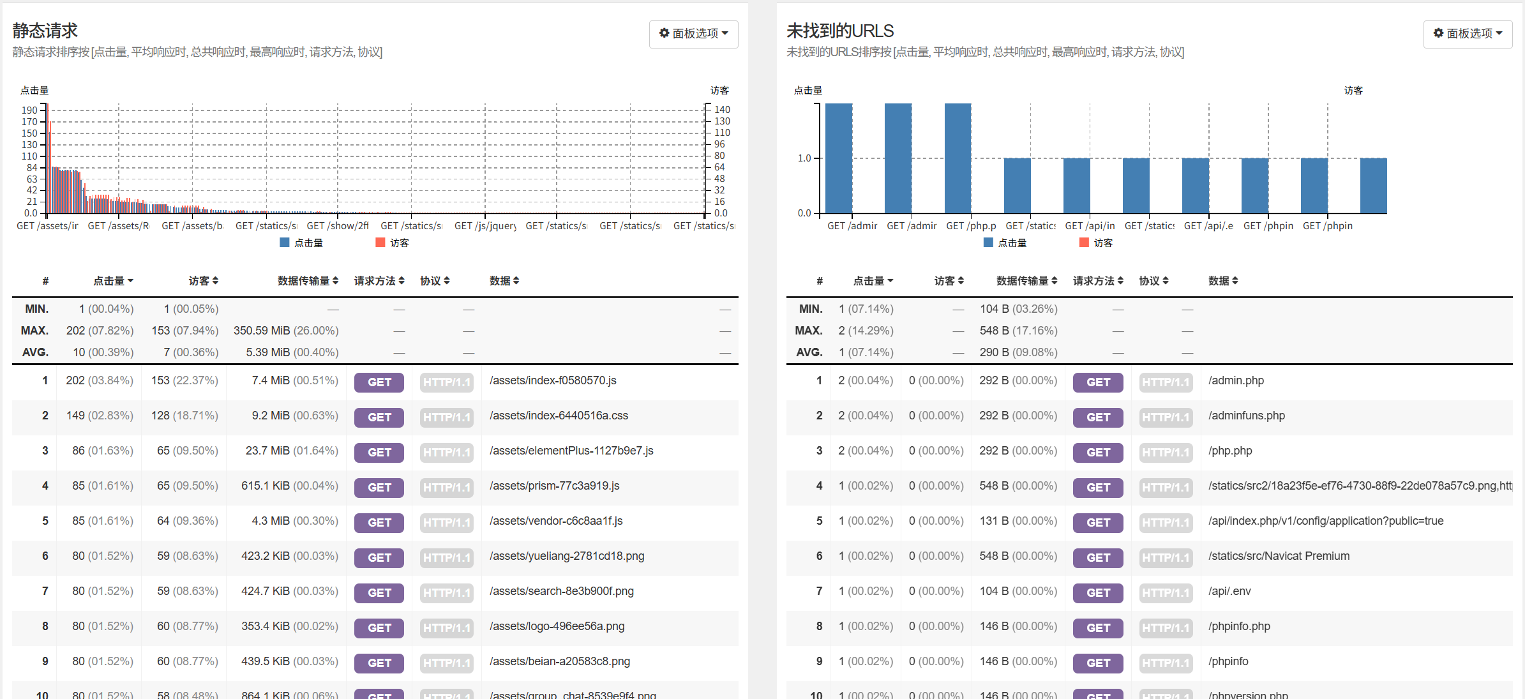This screenshot has height=699, width=1525.
Task: Sort not-found URLs by 请求方法
Action: pos(1098,281)
